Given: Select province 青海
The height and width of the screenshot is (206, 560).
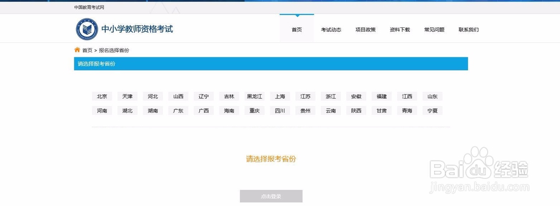Looking at the screenshot, I should click(407, 111).
